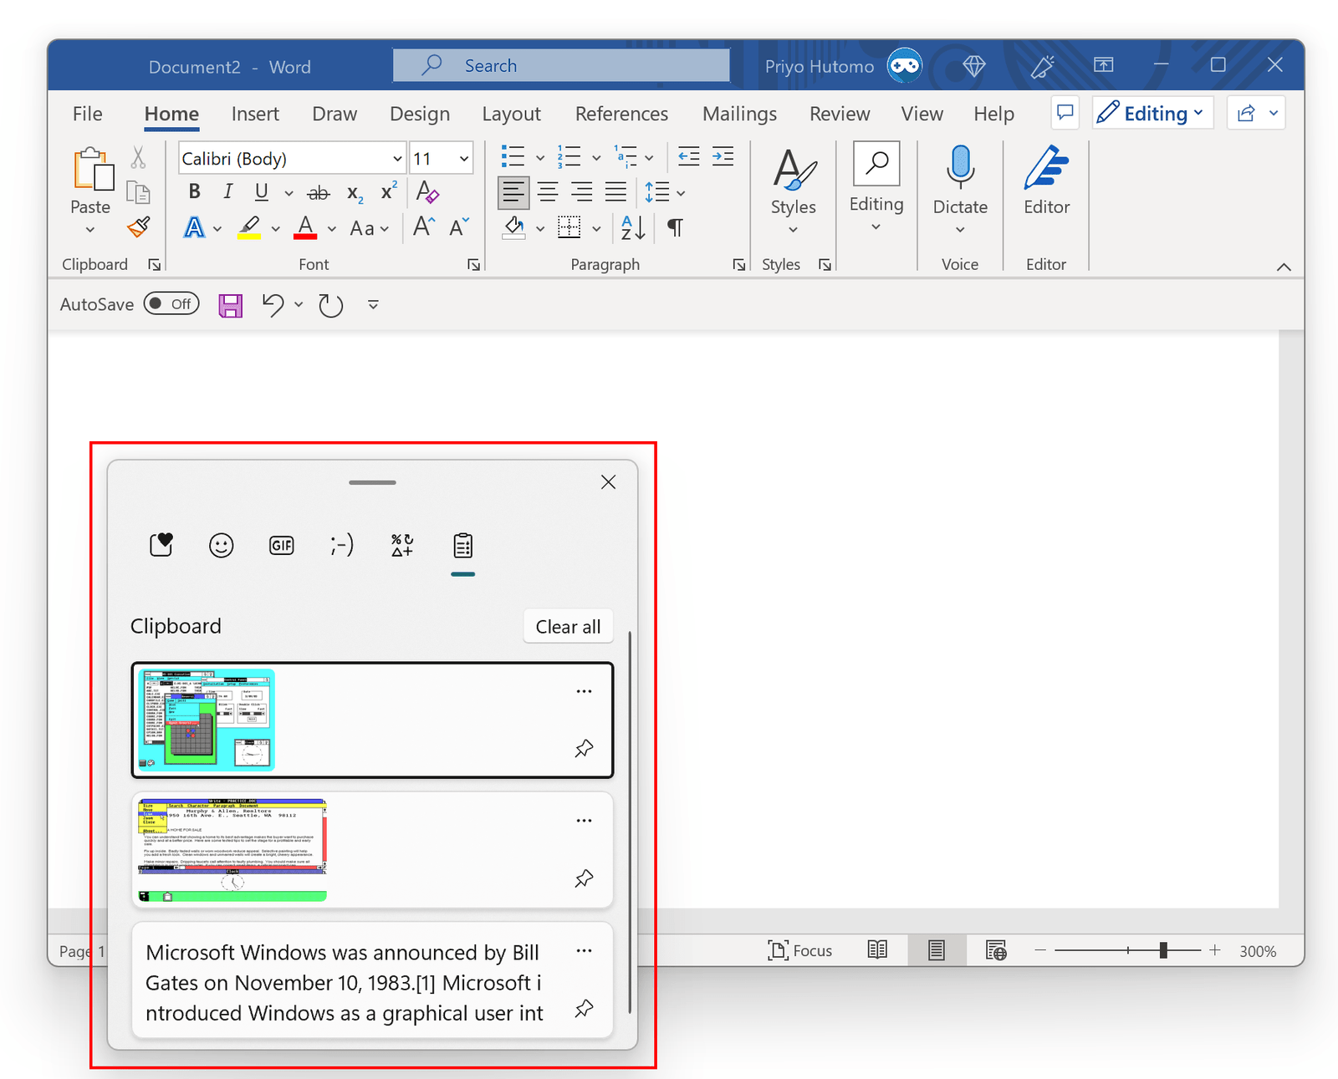Screen dimensions: 1338x1079
Task: Select the Clipboard history tab icon
Action: [x=462, y=546]
